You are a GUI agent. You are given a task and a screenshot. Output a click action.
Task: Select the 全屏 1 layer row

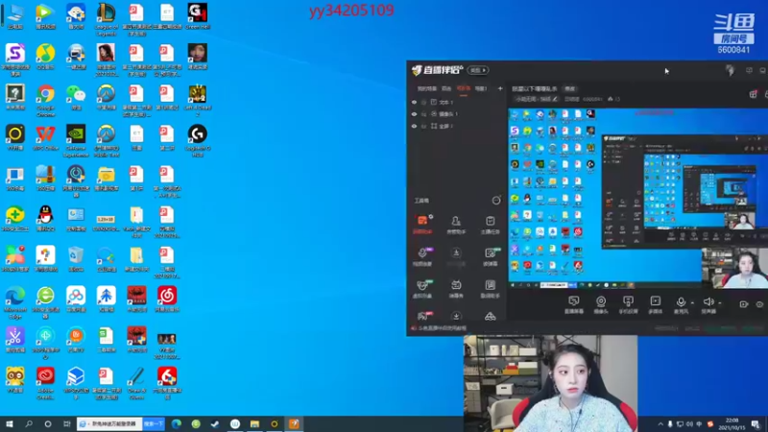pyautogui.click(x=457, y=127)
